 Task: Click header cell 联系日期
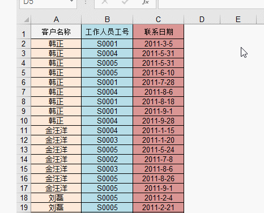(x=158, y=32)
